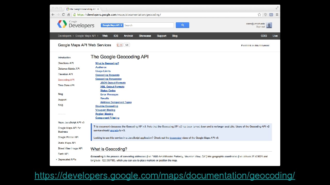Screen dimensions: 330x185
Task: Jump to Viewport Biasing section
Action: click(x=105, y=110)
